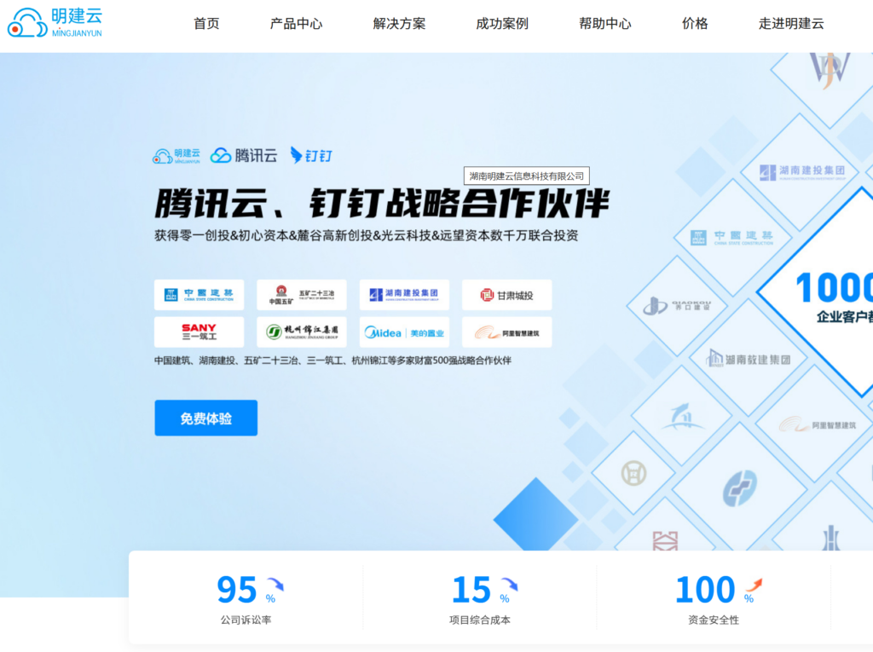The image size is (873, 652).
Task: Select the SANY 三一筑工 logo card
Action: coord(199,332)
